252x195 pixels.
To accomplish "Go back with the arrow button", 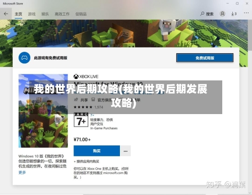I will click(6, 14).
